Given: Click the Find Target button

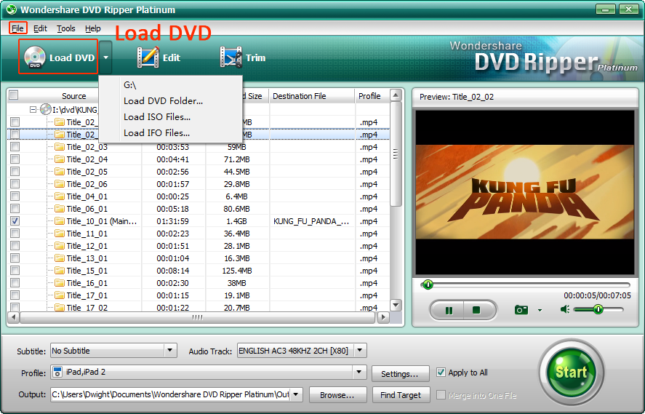Looking at the screenshot, I should 401,395.
